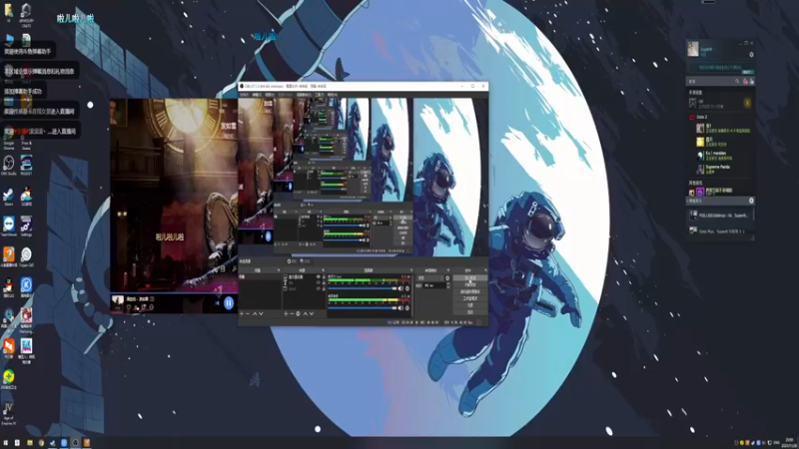Pop out the Scene Transitions dock icon
The image size is (799, 449).
pyautogui.click(x=448, y=270)
